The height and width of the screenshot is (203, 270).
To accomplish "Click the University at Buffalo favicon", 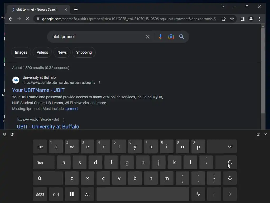I will coord(16,80).
